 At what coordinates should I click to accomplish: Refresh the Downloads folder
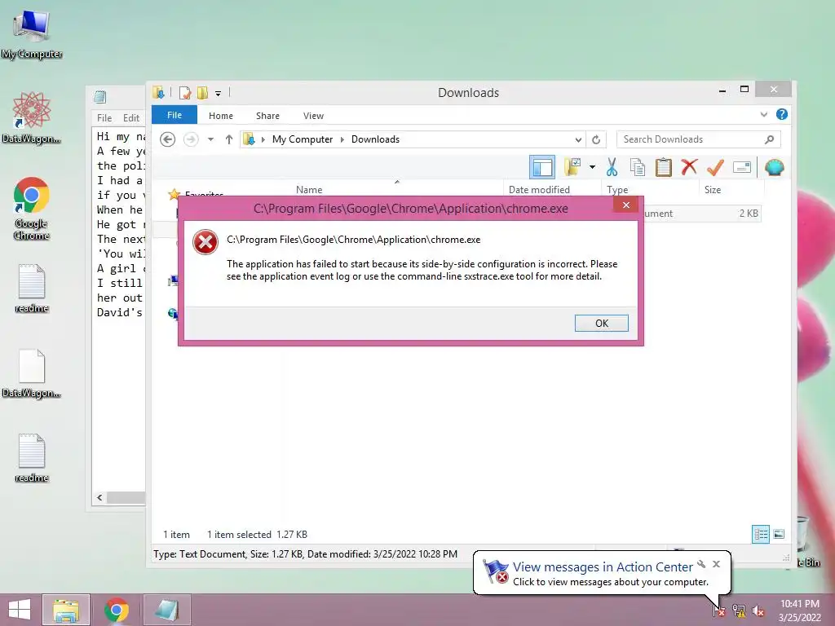pyautogui.click(x=596, y=139)
